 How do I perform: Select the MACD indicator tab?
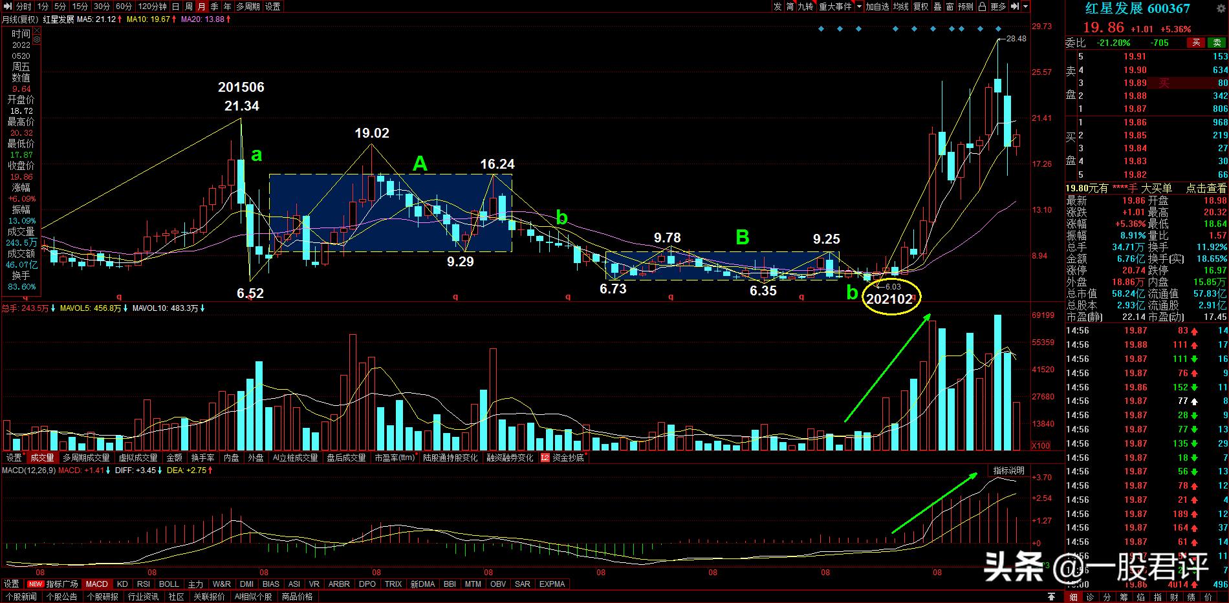97,584
